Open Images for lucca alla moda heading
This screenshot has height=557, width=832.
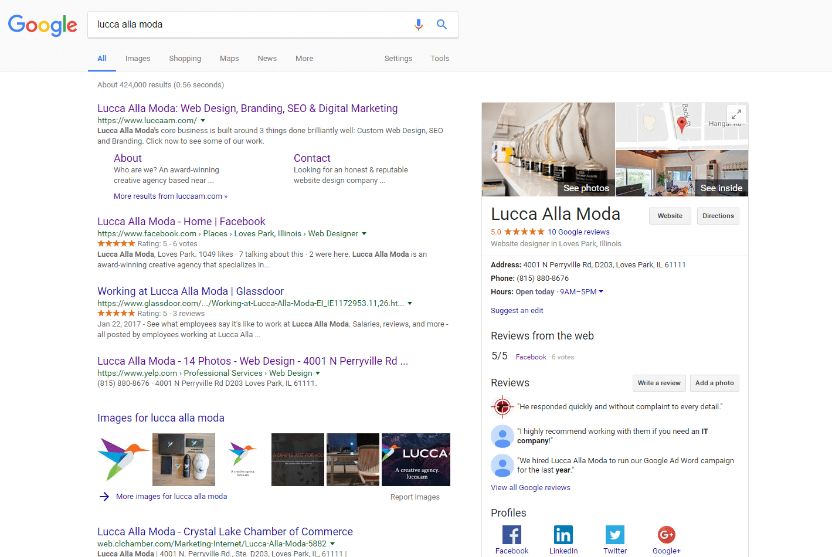(161, 418)
